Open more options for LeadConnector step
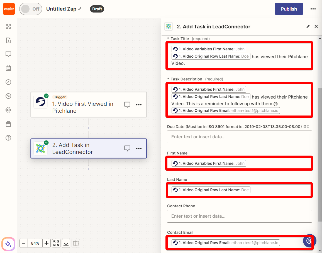 pyautogui.click(x=139, y=148)
